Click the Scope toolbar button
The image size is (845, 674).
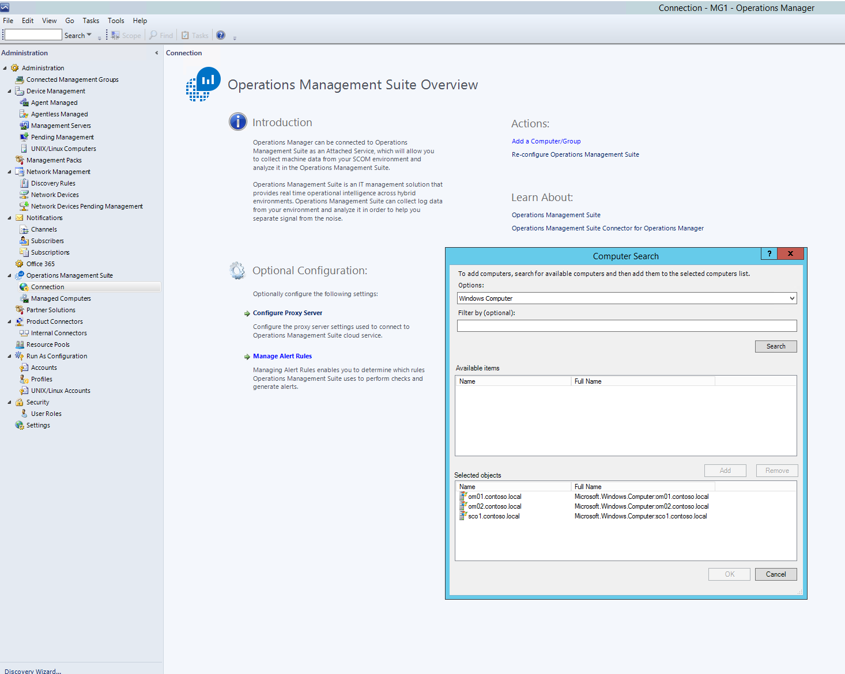[126, 36]
